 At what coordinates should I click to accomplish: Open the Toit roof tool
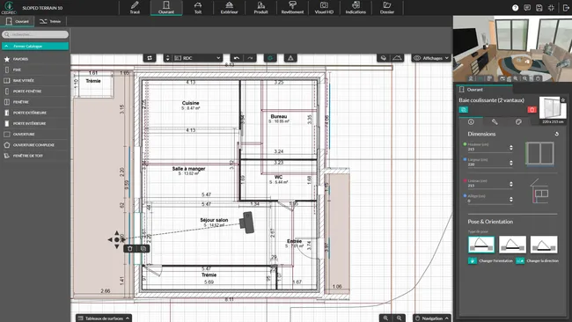click(x=198, y=7)
